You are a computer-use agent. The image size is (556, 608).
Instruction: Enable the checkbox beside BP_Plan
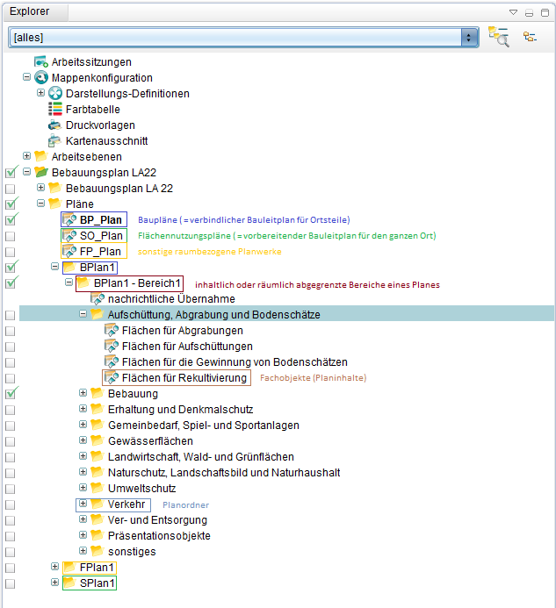tap(11, 220)
